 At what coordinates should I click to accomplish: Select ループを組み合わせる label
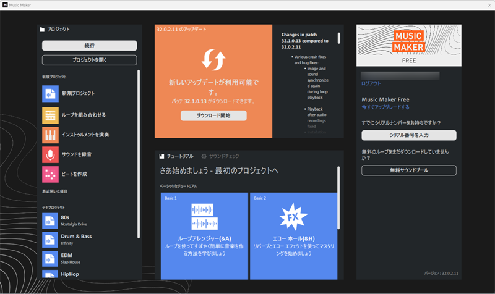[x=84, y=115]
